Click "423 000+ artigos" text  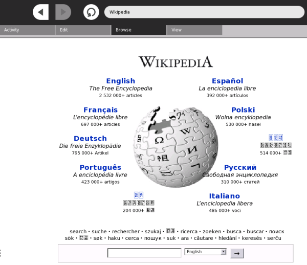tap(100, 182)
